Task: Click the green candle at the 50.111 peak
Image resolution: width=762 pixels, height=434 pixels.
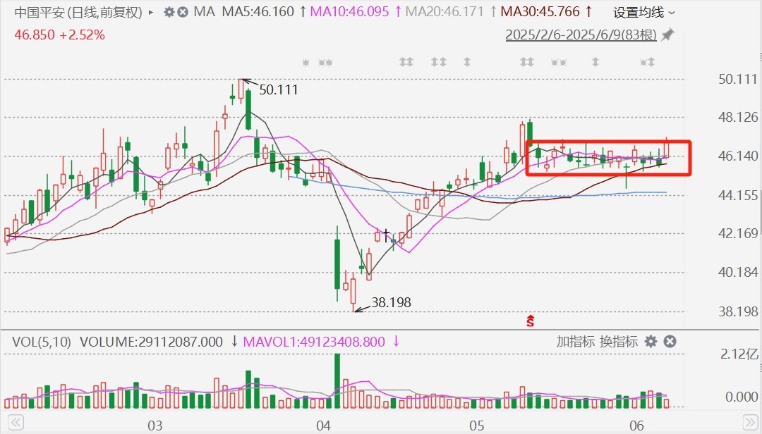Action: (248, 110)
